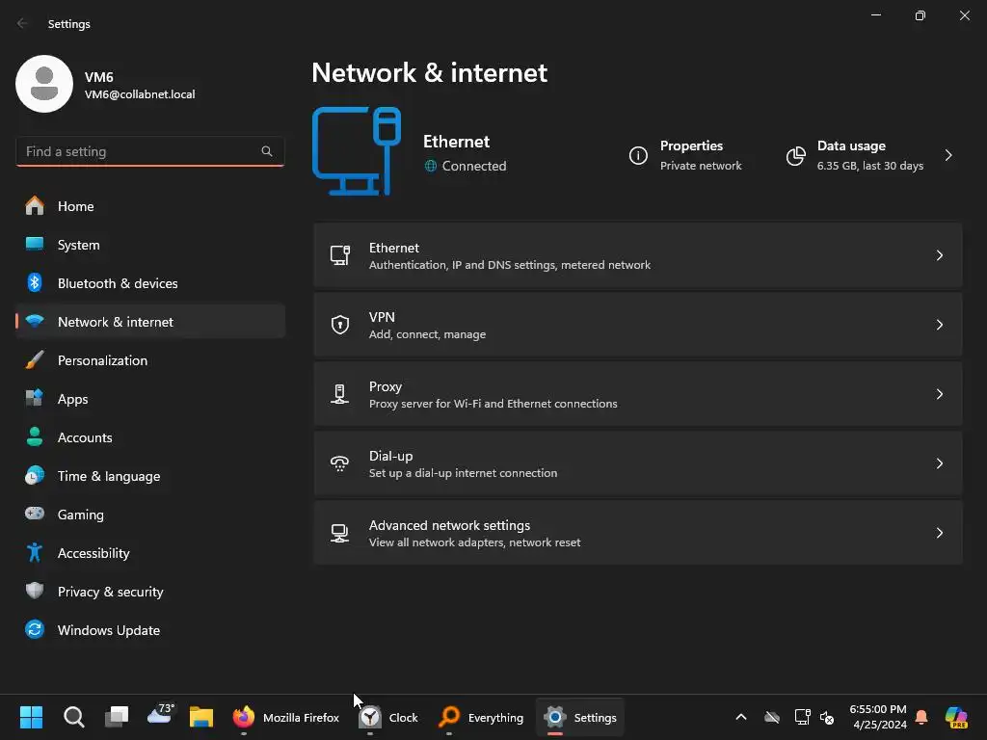Click the Personalization paintbrush icon
This screenshot has height=740, width=987.
pyautogui.click(x=35, y=360)
